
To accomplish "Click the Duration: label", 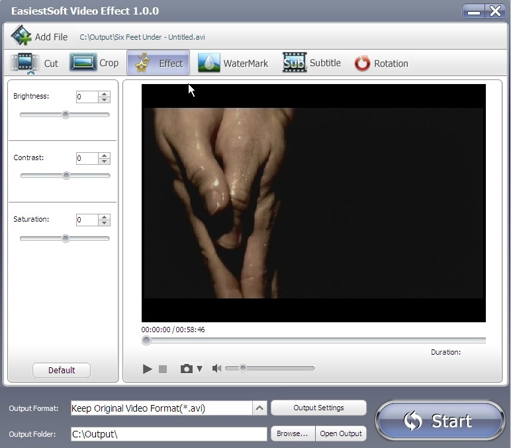I will coord(446,352).
